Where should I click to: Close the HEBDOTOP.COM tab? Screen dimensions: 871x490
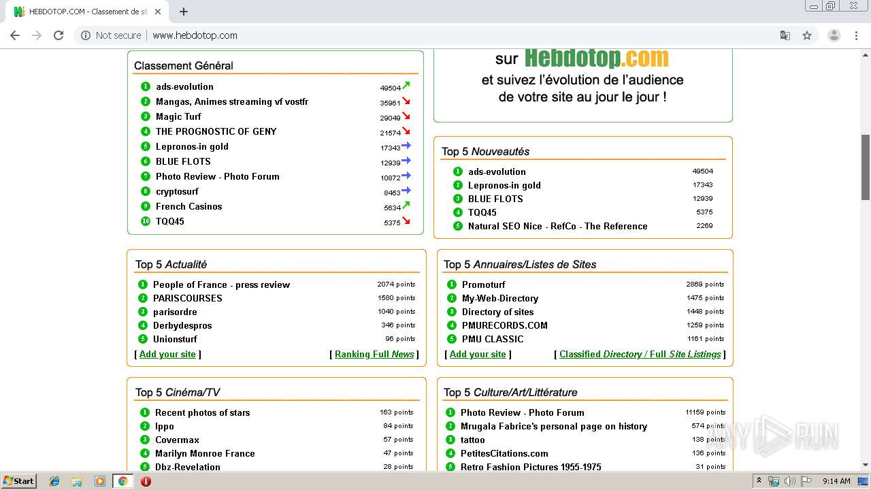point(158,12)
